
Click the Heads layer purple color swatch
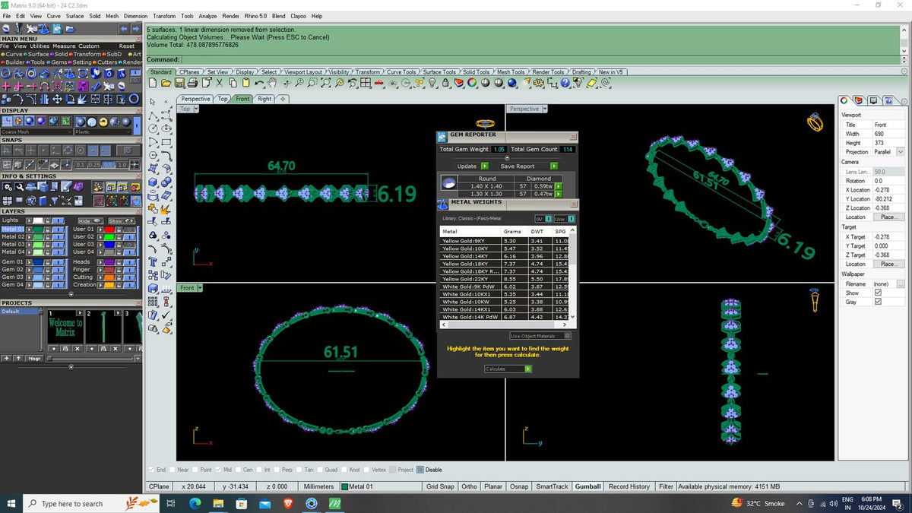[109, 262]
